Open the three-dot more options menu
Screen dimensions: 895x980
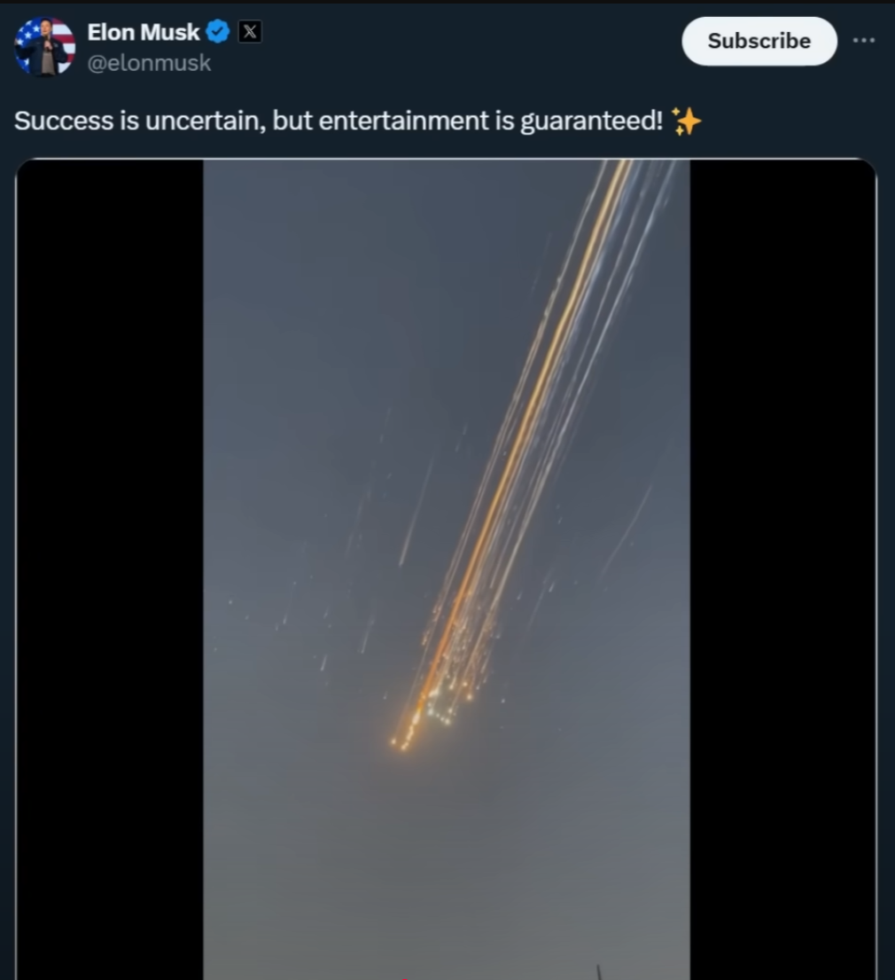864,41
